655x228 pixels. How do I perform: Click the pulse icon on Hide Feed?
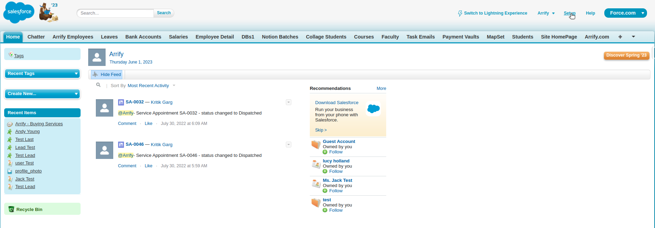coord(95,74)
